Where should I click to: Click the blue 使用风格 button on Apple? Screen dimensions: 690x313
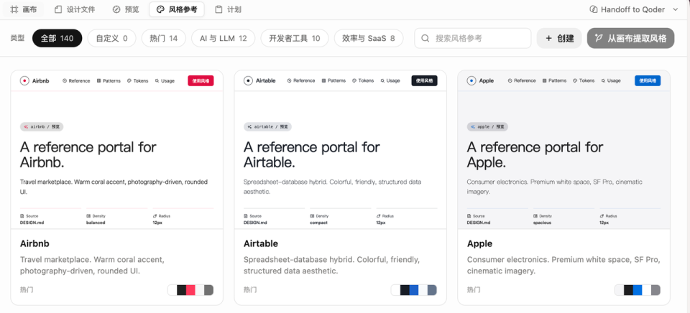click(x=648, y=81)
